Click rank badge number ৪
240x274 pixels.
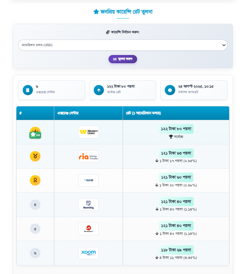point(35,205)
